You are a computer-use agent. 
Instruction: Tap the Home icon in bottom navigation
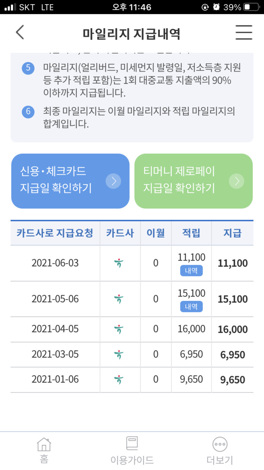44,445
